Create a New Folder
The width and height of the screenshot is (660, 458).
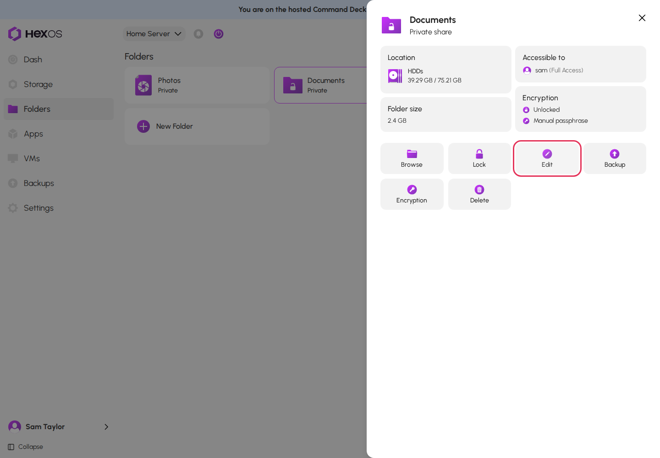(197, 126)
